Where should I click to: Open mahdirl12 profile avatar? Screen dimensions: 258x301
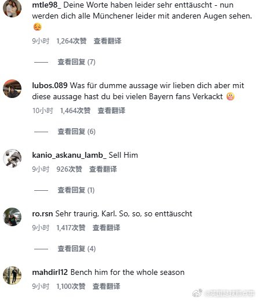[12, 275]
